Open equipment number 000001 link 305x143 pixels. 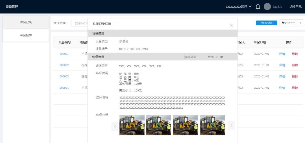coord(64,54)
